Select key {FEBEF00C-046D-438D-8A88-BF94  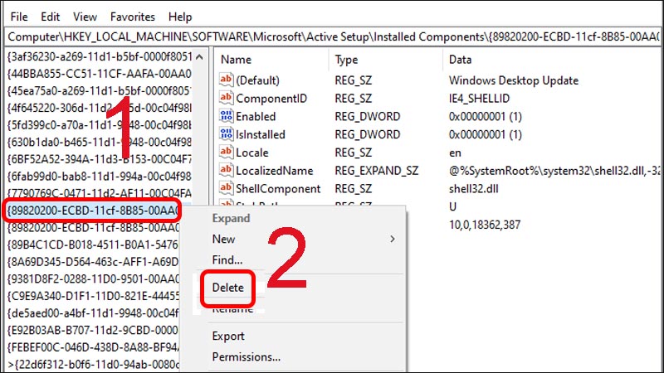pos(93,347)
